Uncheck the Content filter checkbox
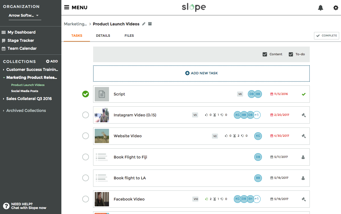Image resolution: width=341 pixels, height=214 pixels. (265, 54)
